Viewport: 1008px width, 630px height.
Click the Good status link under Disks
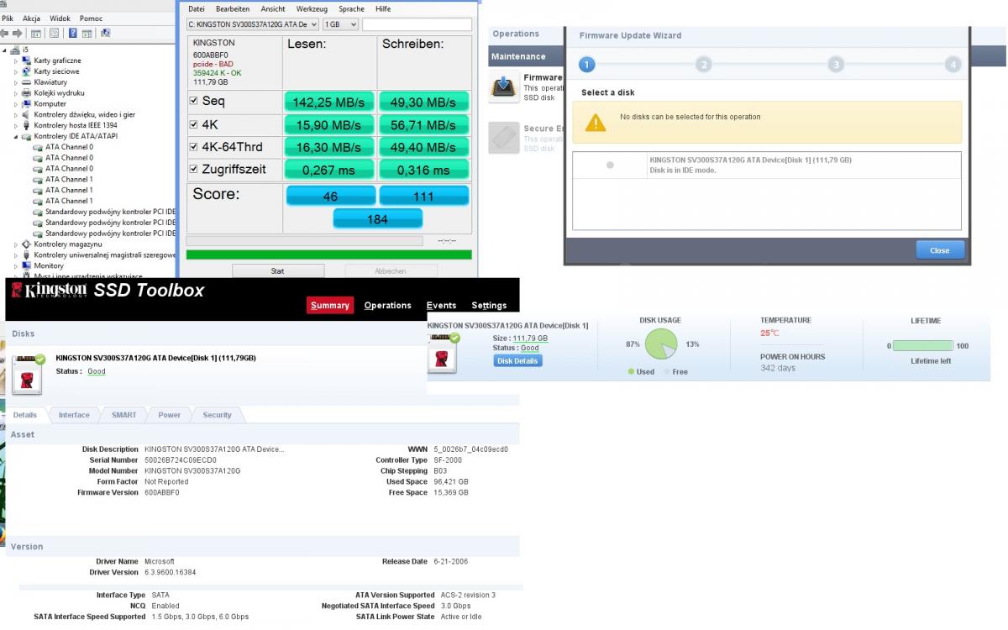pos(97,371)
